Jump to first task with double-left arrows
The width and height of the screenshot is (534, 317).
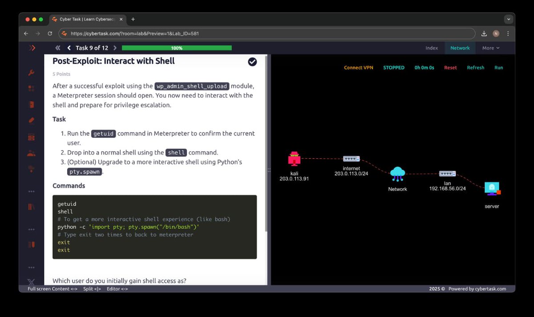point(58,48)
